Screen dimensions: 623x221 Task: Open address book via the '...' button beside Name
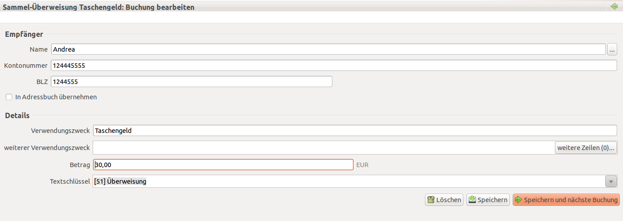612,49
